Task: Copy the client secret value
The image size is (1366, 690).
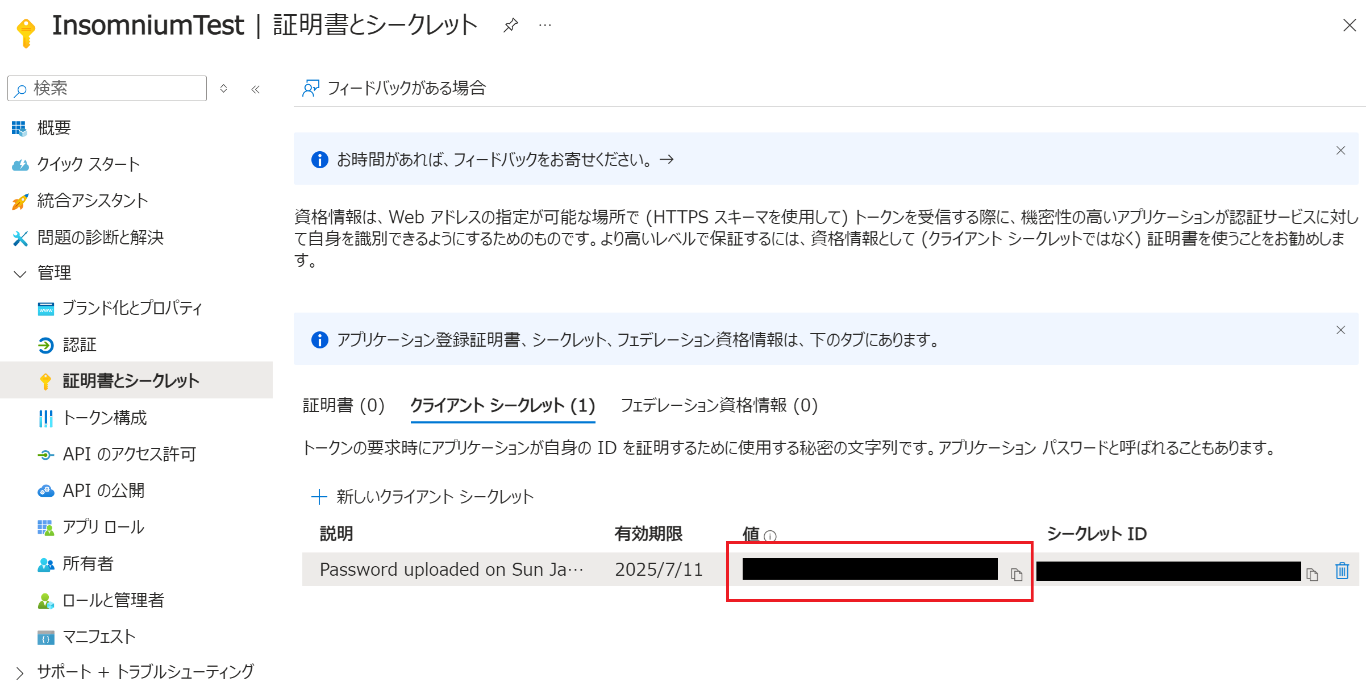Action: 1017,575
